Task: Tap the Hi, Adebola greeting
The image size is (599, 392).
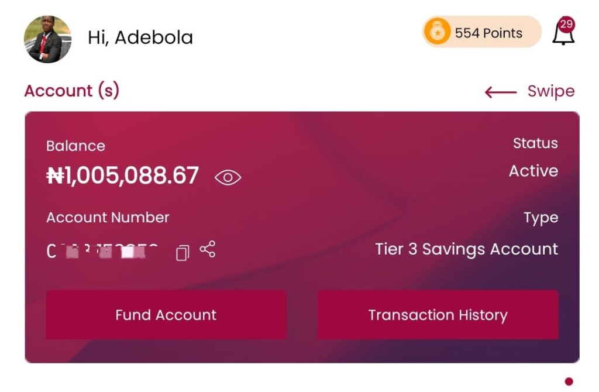Action: click(x=140, y=37)
